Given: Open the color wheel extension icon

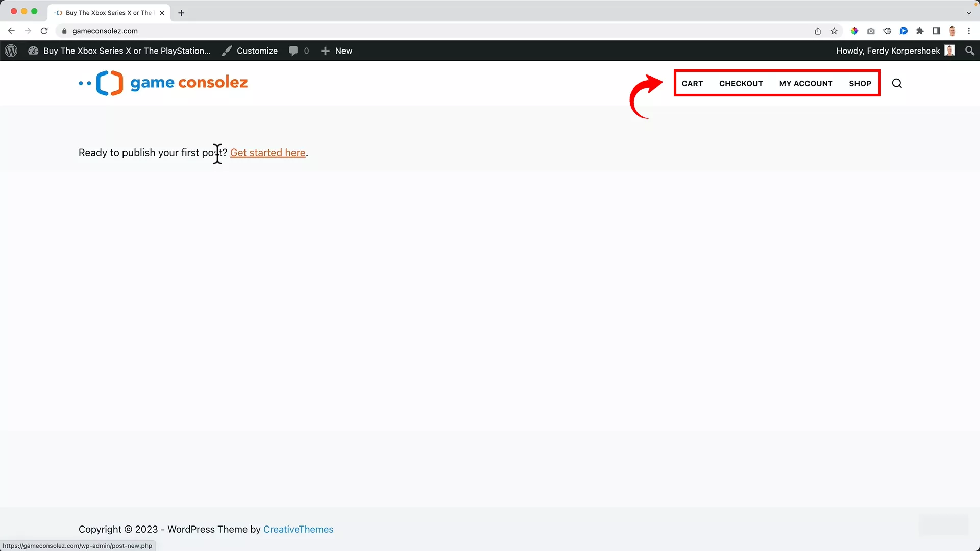Looking at the screenshot, I should point(854,31).
